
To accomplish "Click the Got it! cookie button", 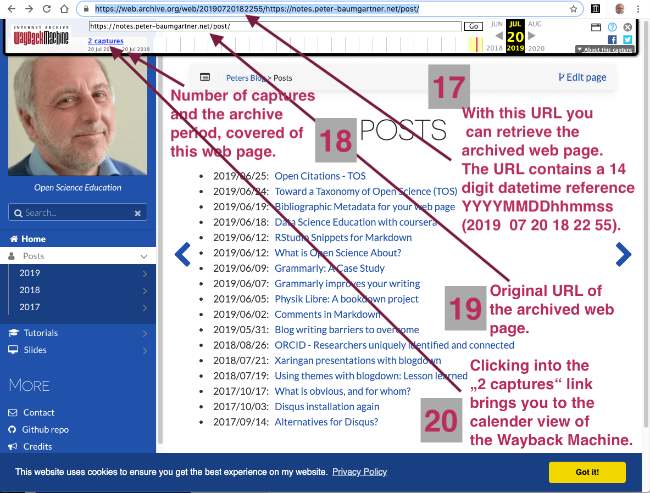I will pos(587,472).
